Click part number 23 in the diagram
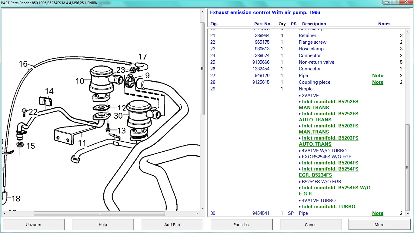This screenshot has height=233, width=414. click(x=121, y=70)
